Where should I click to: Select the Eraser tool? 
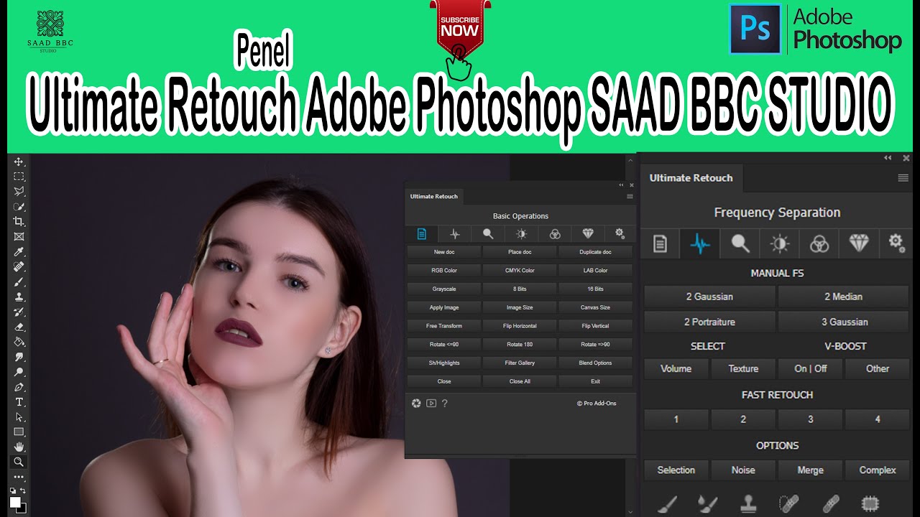pos(19,327)
